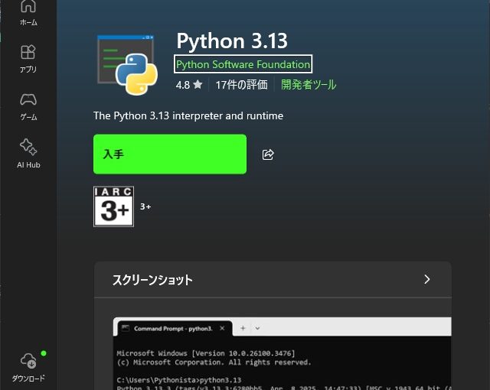Open the 開発者ツール category link

309,85
